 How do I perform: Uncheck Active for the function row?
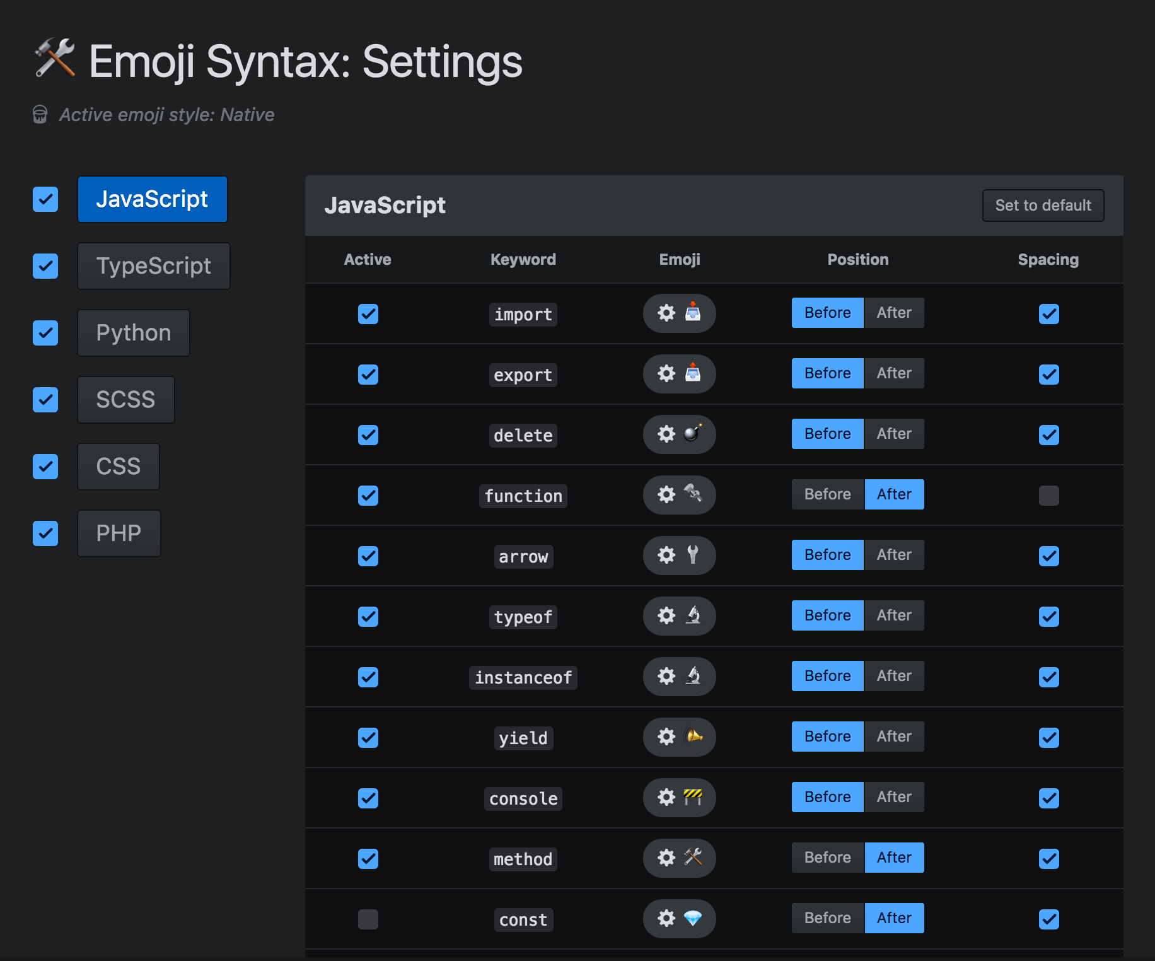tap(368, 496)
